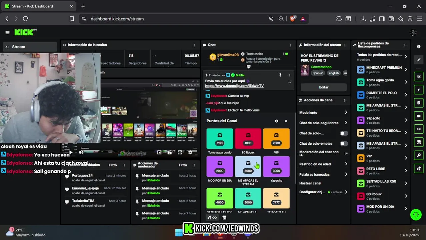Toggle the broadcast signal widget in sidebar
The height and width of the screenshot is (240, 426).
click(x=419, y=129)
